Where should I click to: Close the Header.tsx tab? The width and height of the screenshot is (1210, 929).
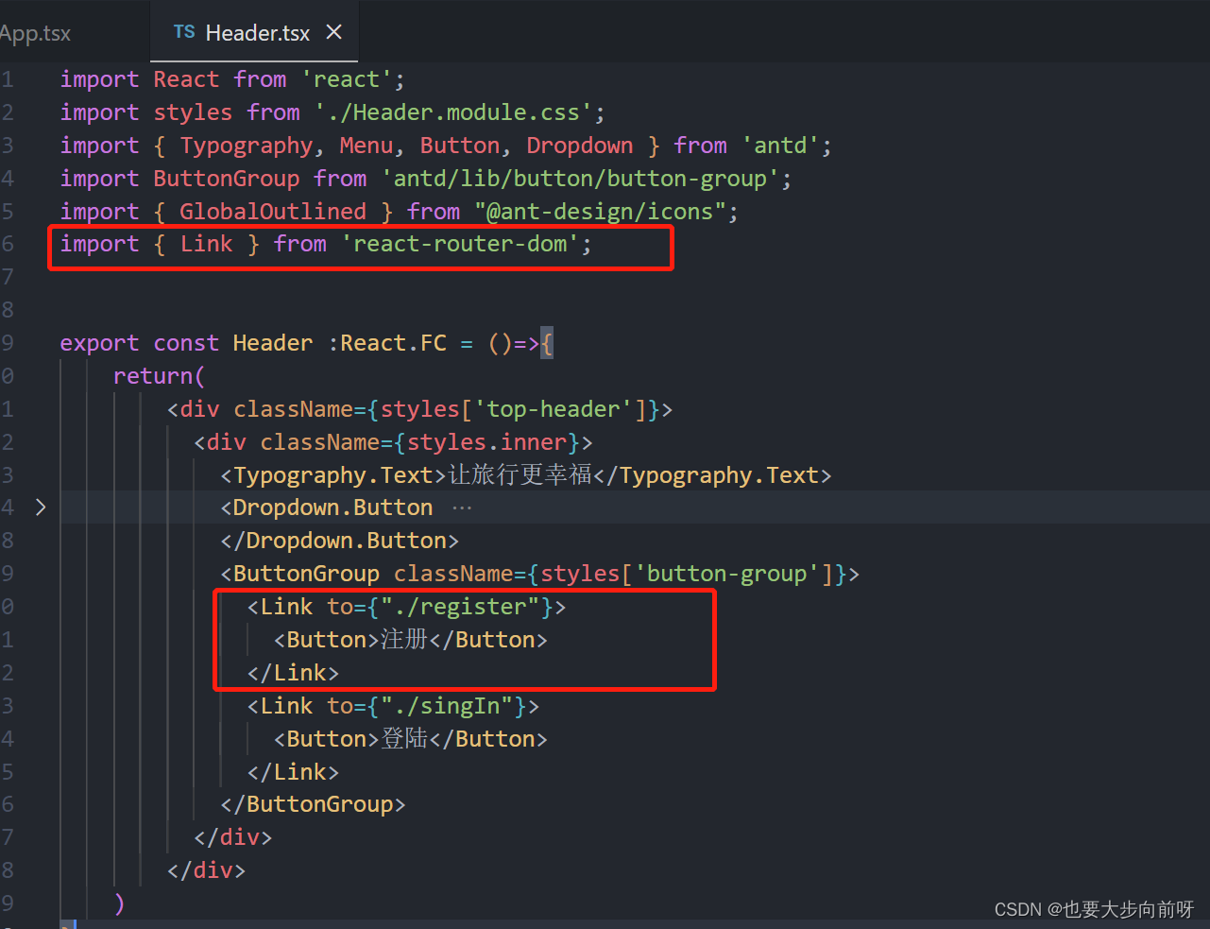[x=333, y=31]
